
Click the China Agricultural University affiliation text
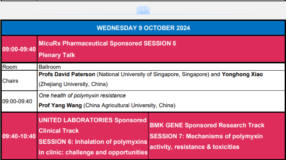click(129, 106)
